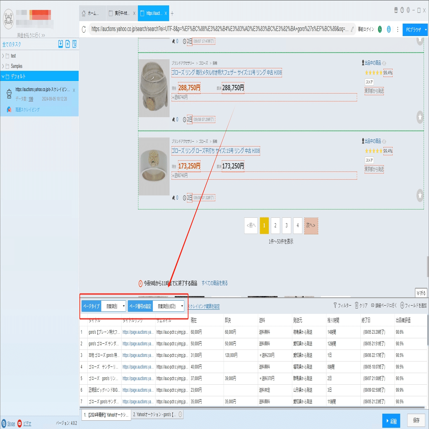The height and width of the screenshot is (429, 429).
Task: Go to pagination page 2
Action: pyautogui.click(x=275, y=225)
